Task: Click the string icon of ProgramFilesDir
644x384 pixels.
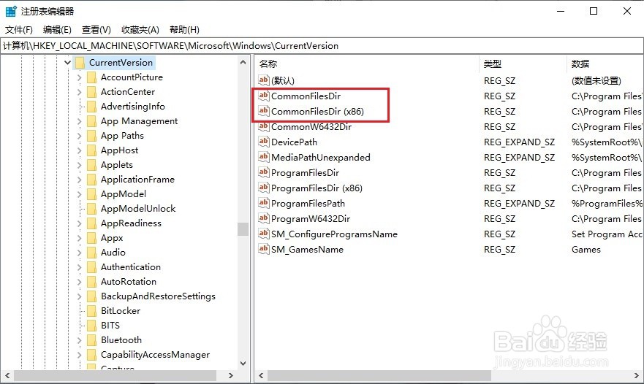Action: [x=263, y=173]
